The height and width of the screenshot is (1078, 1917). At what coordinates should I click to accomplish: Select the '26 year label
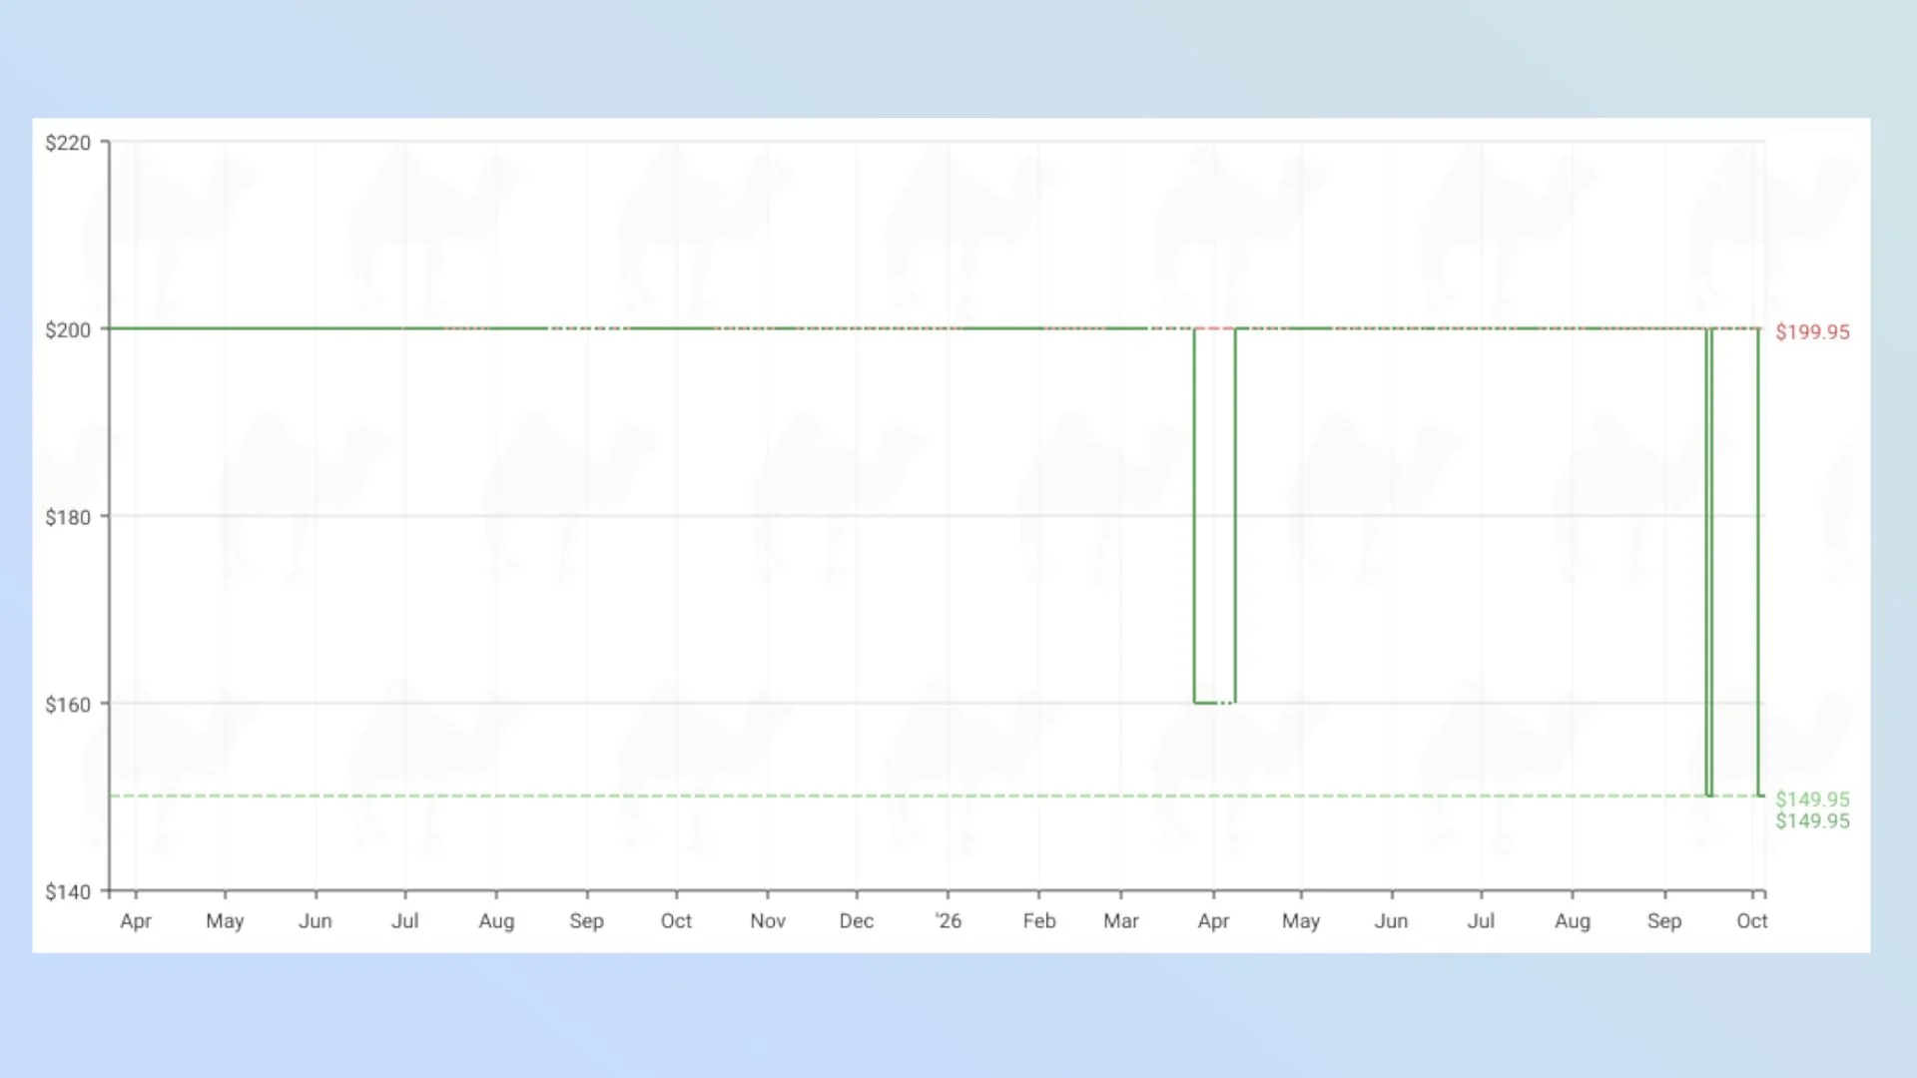click(x=949, y=921)
